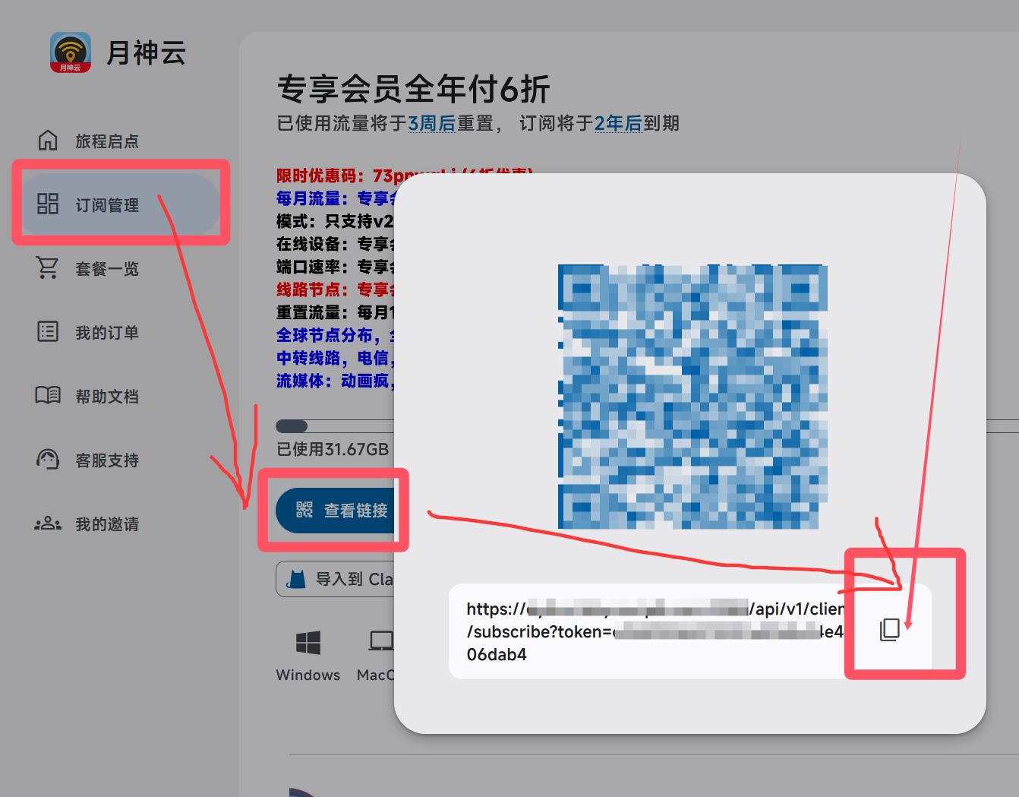This screenshot has width=1019, height=797.
Task: Click the used traffic progress bar
Action: coord(334,426)
